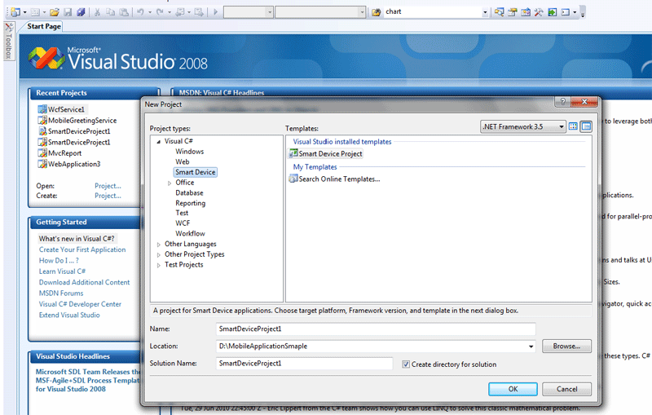Image resolution: width=652 pixels, height=415 pixels.
Task: Click the Redo arrow icon
Action: pyautogui.click(x=160, y=12)
